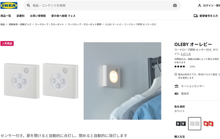Click ワードローブ・クローゼット照明 breadcrumb link

[84, 24]
